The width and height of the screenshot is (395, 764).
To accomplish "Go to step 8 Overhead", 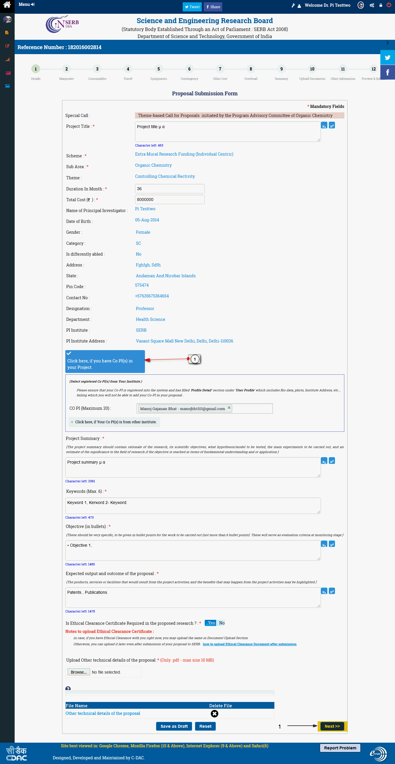I will pos(251,69).
